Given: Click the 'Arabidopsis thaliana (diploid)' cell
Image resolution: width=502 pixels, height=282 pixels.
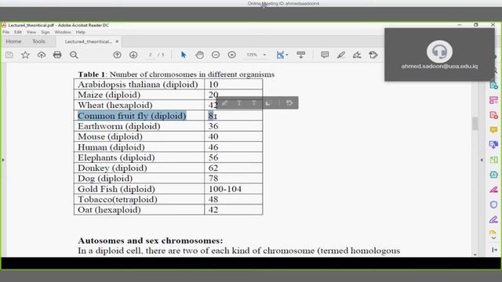Looking at the screenshot, I should coord(139,85).
